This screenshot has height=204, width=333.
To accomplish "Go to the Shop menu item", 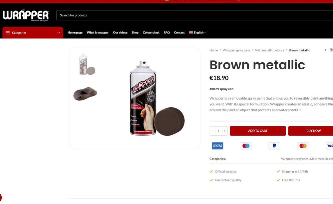I will click(135, 33).
